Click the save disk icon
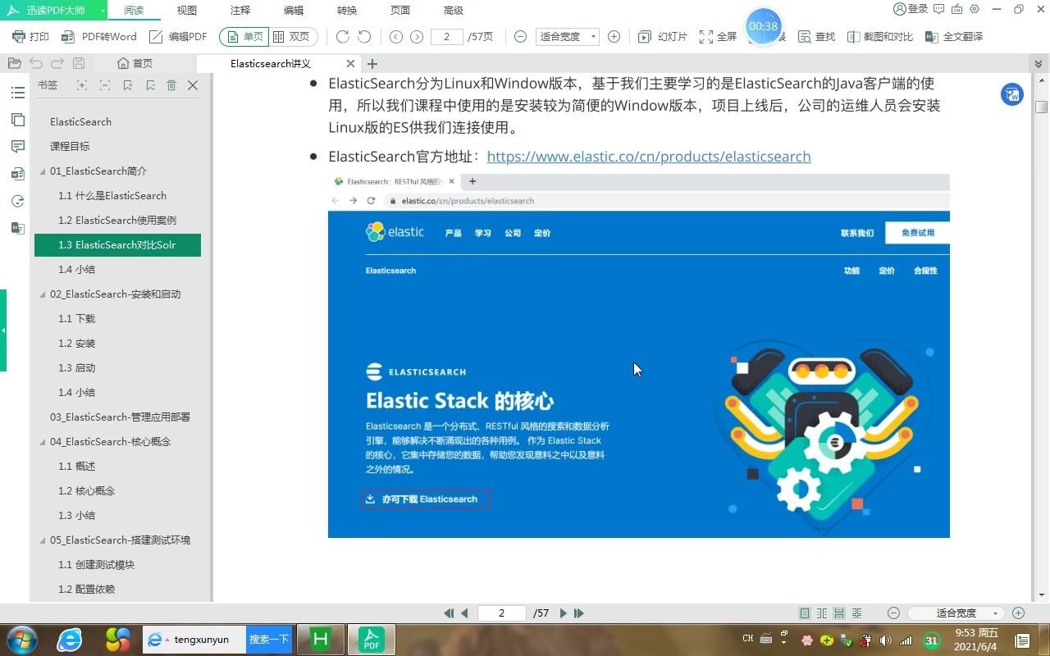 click(x=79, y=63)
